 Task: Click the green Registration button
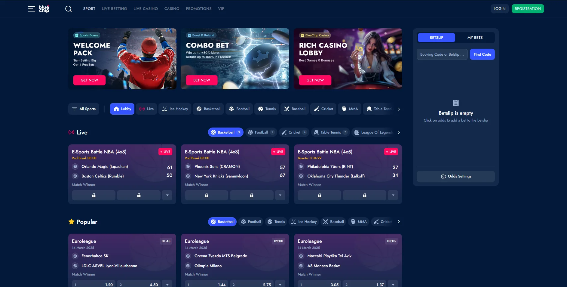point(528,9)
